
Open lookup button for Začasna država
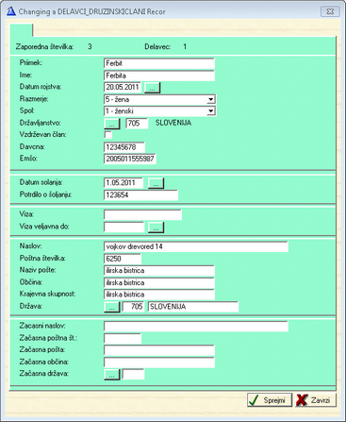[x=112, y=375]
